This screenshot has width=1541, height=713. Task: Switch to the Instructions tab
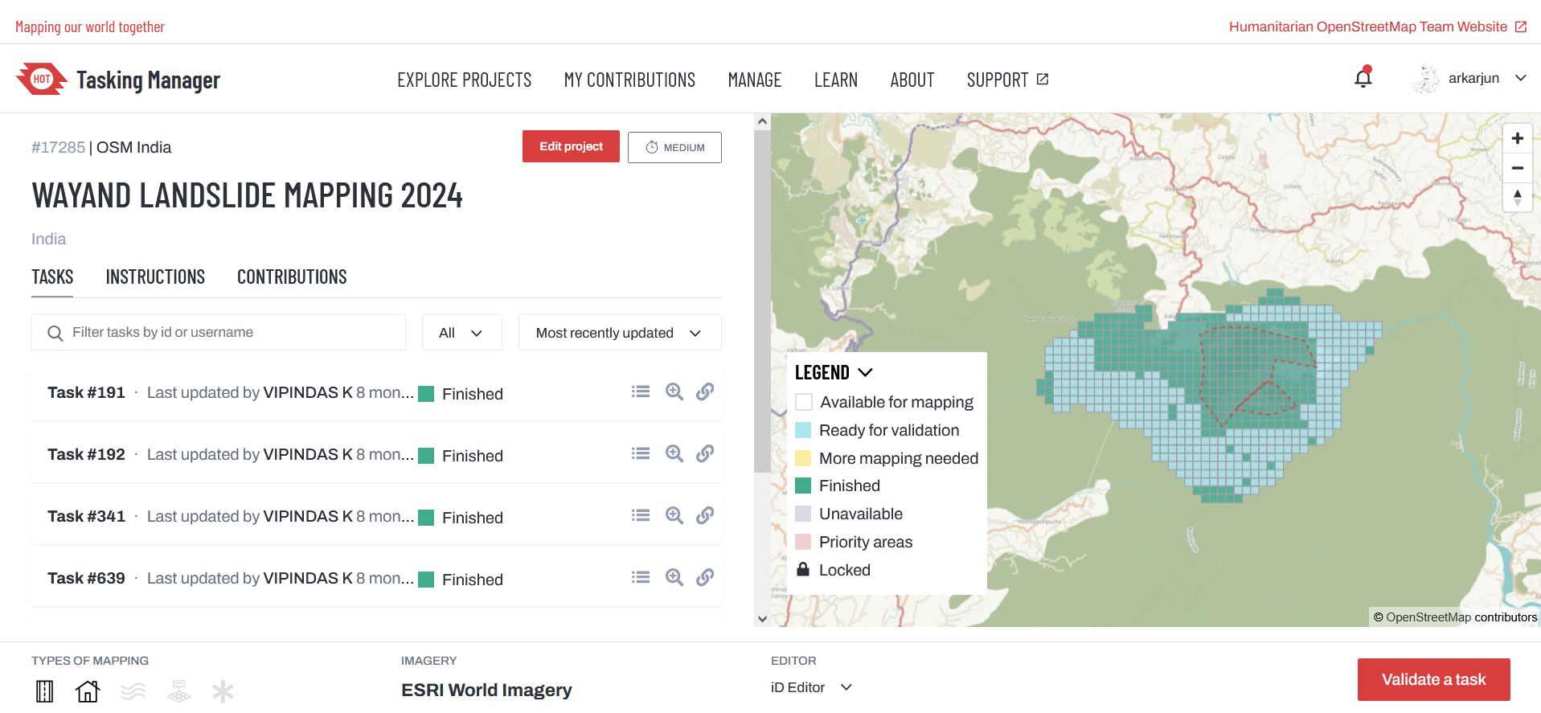(155, 277)
